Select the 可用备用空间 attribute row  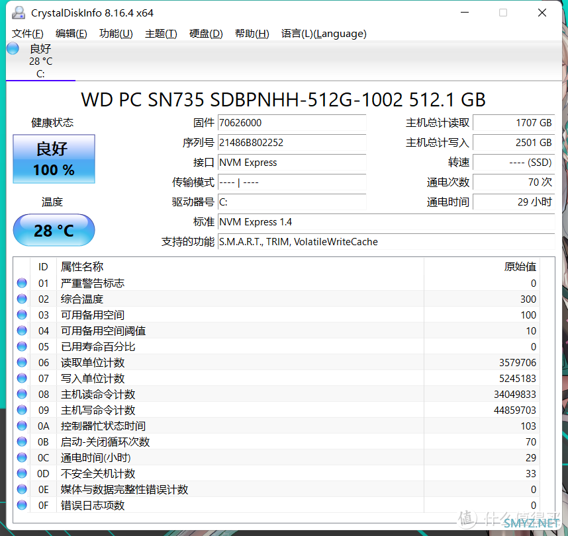(277, 315)
